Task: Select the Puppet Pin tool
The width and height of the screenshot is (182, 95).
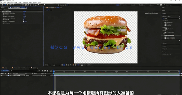Action: pyautogui.click(x=44, y=5)
